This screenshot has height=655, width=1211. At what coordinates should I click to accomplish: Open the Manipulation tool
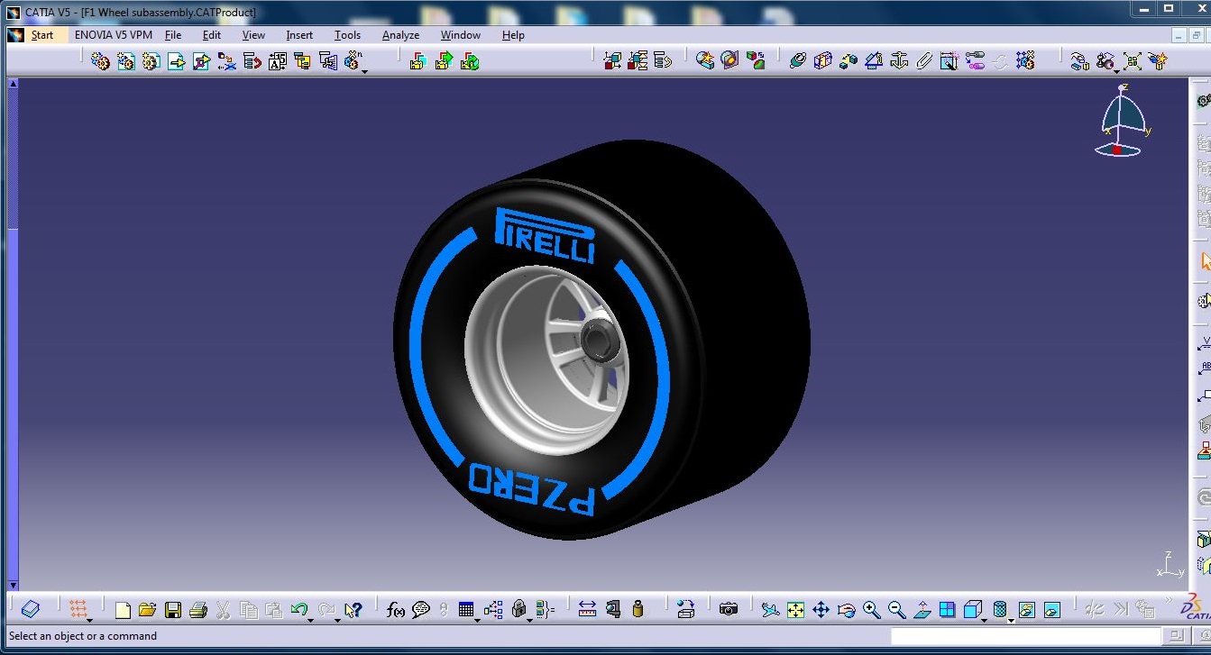coord(1079,60)
